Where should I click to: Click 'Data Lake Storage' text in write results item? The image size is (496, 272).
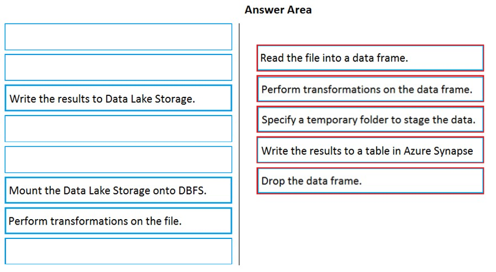coord(150,99)
